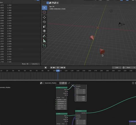The width and height of the screenshot is (136, 125).
Task: Click spreadsheet cell value 1.450
Action: [9, 5]
